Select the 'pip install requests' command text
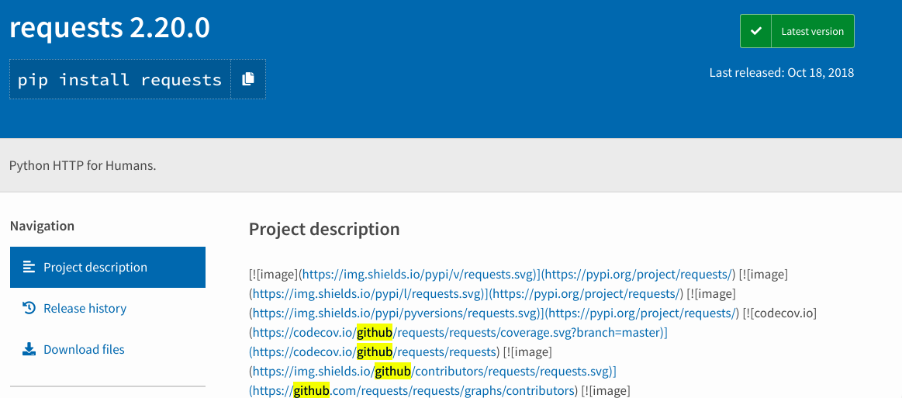Screen dimensions: 902x398 [119, 79]
